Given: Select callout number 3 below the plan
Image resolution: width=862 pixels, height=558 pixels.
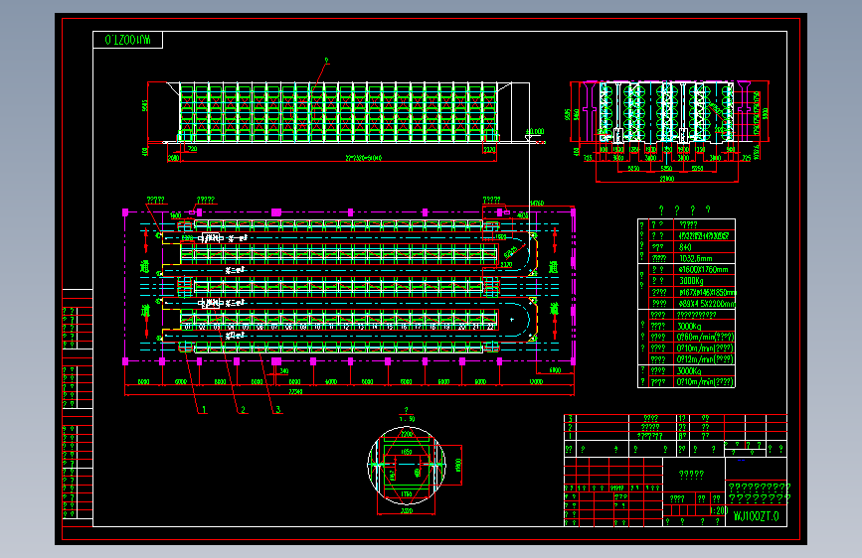Looking at the screenshot, I should point(278,409).
